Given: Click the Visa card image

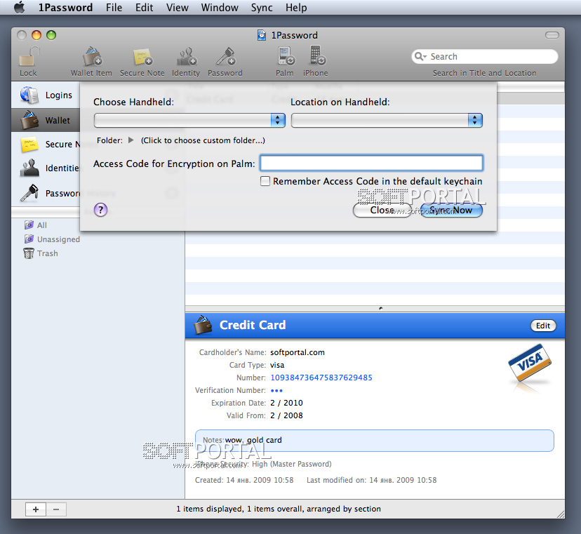Looking at the screenshot, I should [530, 362].
